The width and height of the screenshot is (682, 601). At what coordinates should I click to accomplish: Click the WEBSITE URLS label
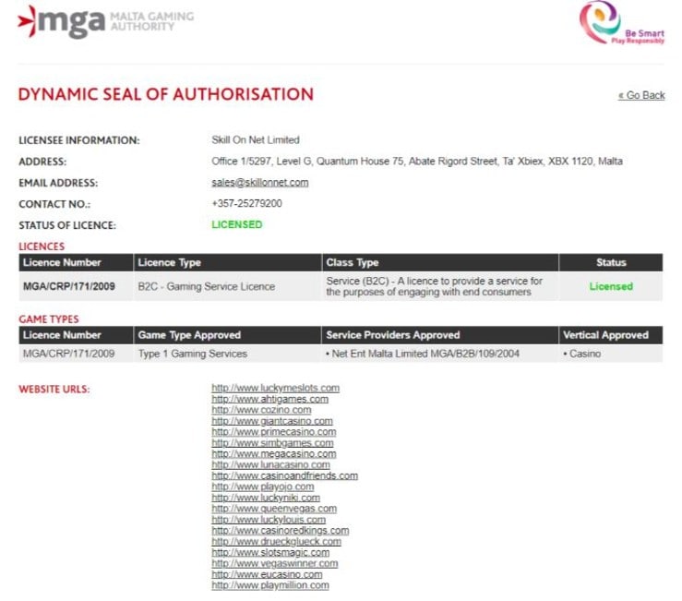[54, 389]
